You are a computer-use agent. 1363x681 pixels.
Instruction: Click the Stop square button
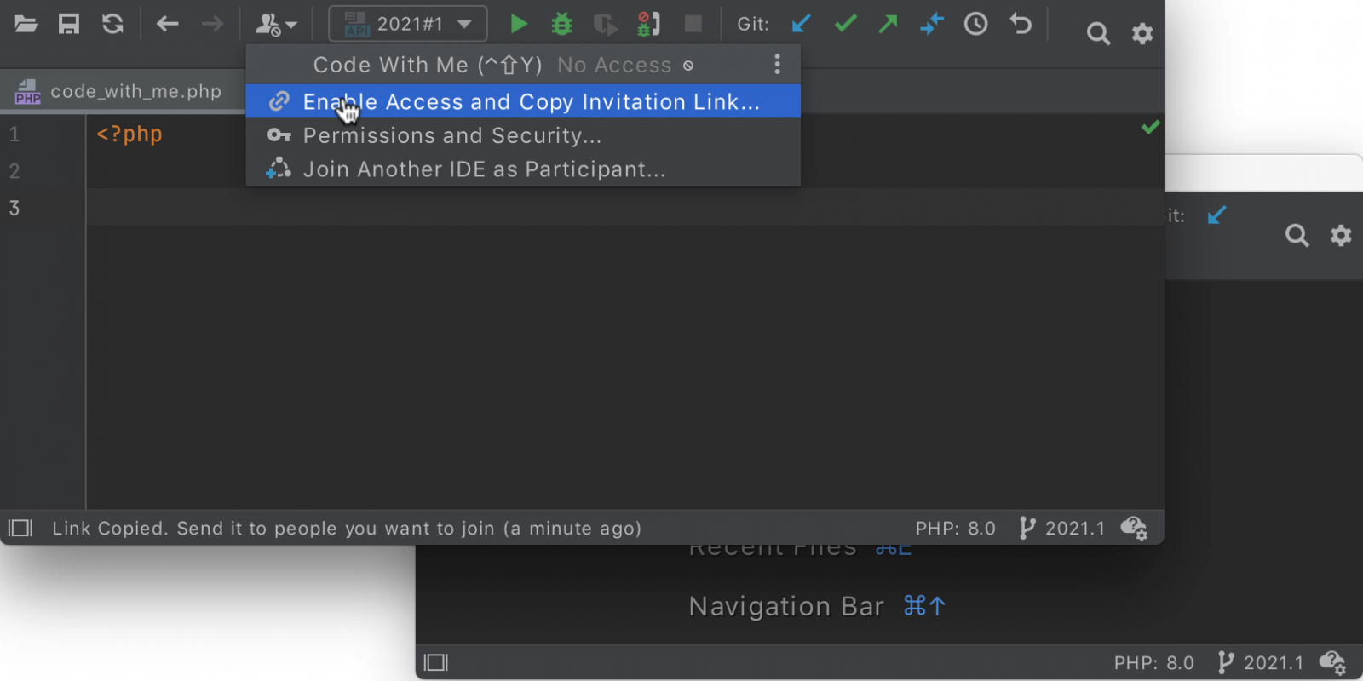pyautogui.click(x=693, y=24)
